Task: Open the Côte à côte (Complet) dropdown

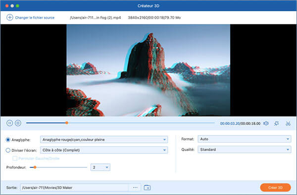Action: [104, 150]
